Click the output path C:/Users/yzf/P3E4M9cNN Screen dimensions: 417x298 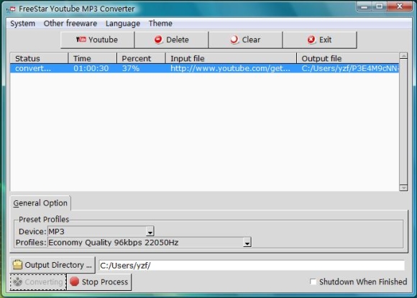(350, 68)
